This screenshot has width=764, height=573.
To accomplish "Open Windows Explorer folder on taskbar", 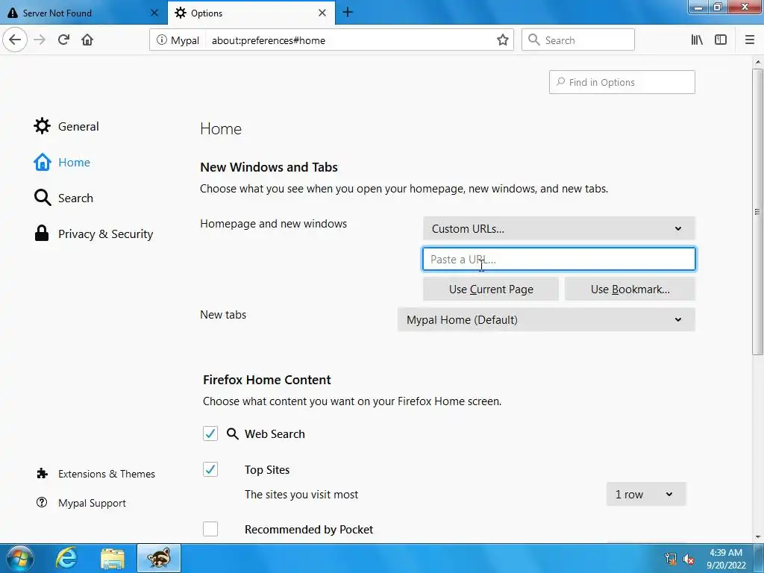I will tap(113, 558).
